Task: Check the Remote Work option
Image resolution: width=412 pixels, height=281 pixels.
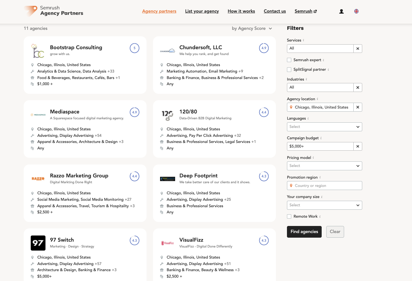Action: pos(289,216)
